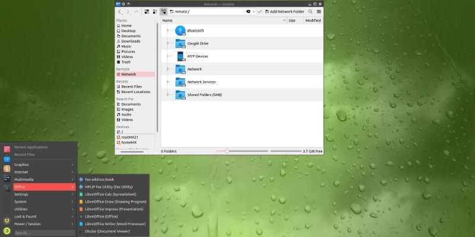475x237 pixels.
Task: Clear the remote:/ location field
Action: 248,11
